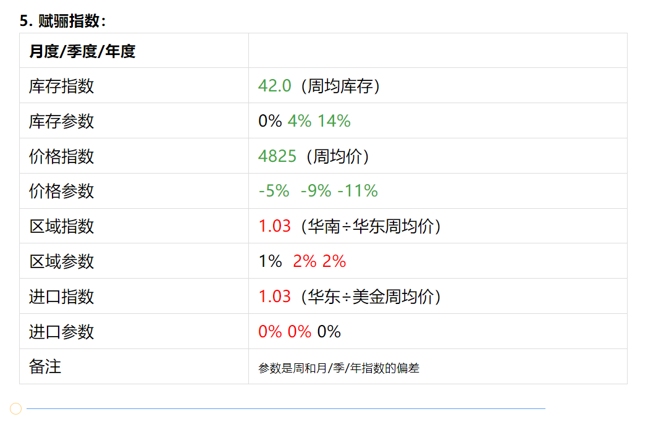
Task: Click the green price value '4825'
Action: pos(277,156)
